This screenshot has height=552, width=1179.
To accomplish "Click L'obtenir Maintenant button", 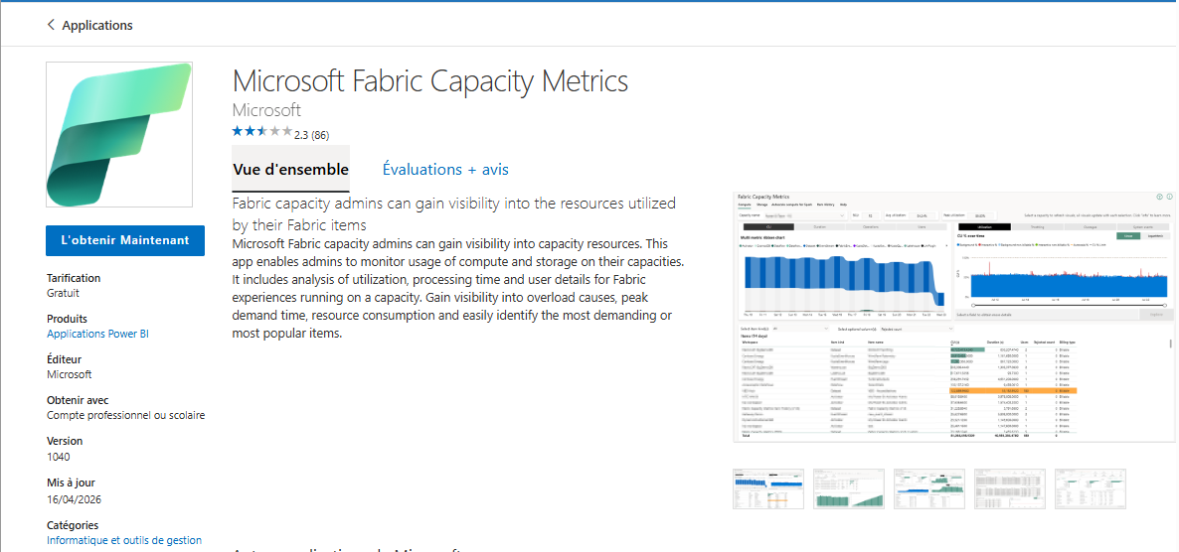I will coord(125,240).
